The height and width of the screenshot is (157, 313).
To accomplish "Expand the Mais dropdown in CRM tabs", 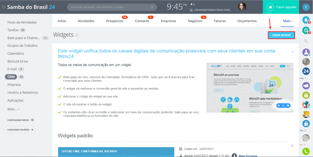I will [288, 21].
